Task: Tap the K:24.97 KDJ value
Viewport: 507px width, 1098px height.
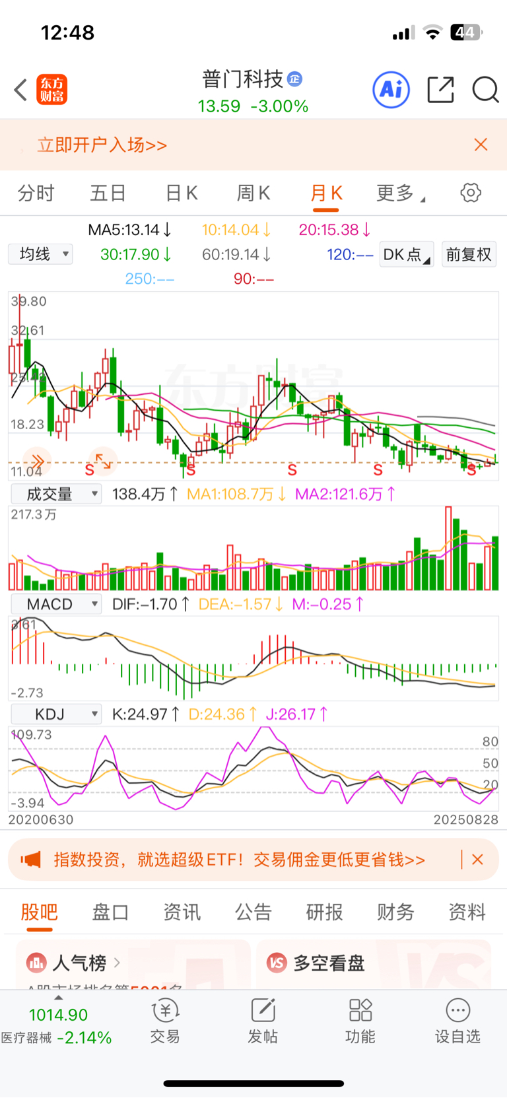Action: [146, 714]
